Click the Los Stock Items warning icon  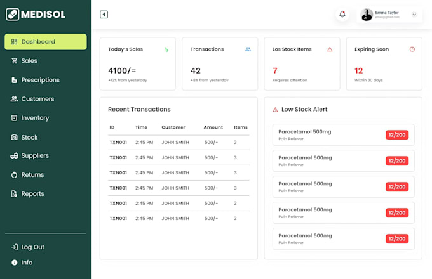click(x=330, y=49)
